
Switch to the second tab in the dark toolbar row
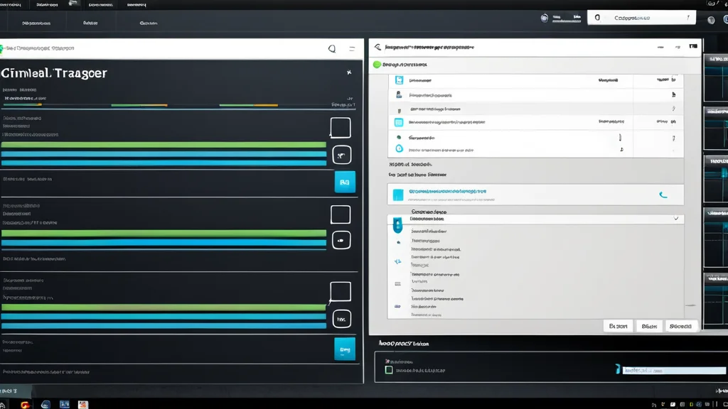(x=90, y=23)
